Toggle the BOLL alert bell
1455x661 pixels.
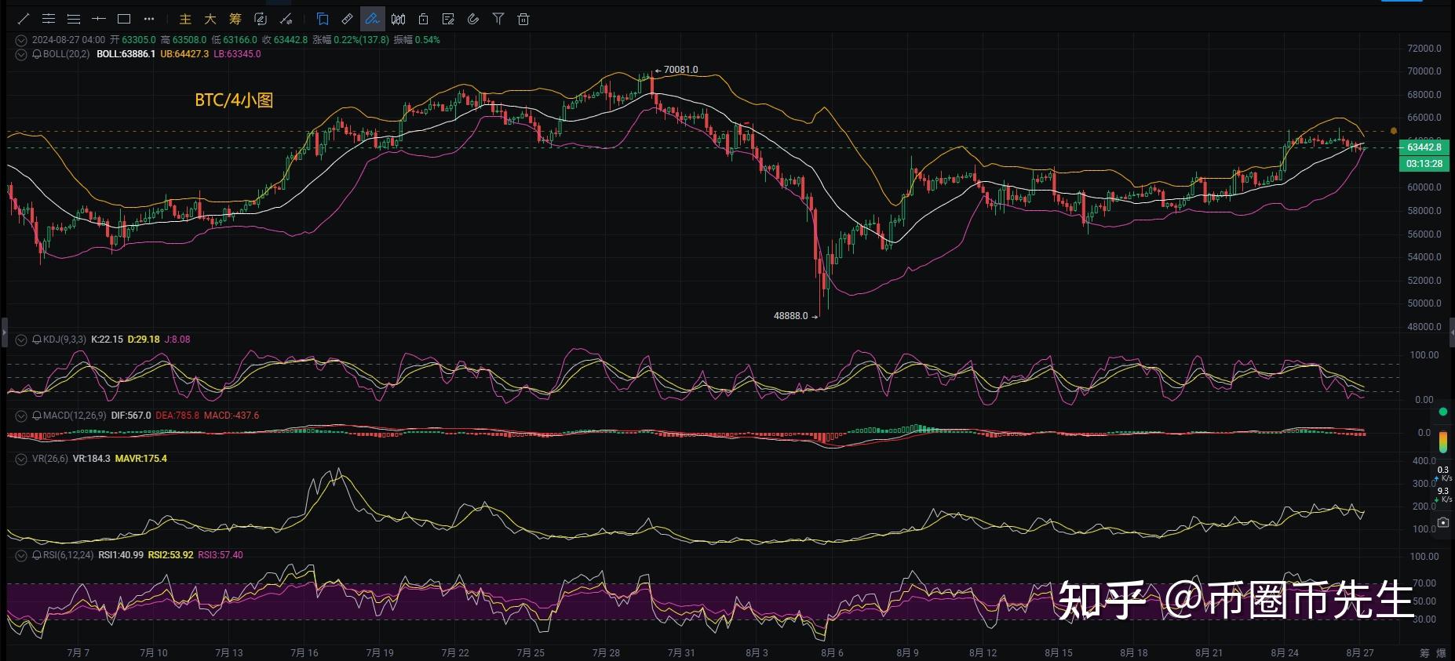(36, 54)
